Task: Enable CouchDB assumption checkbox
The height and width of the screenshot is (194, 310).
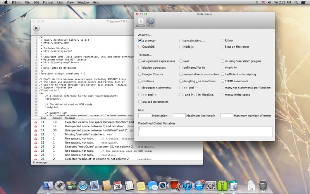Action: 140,47
